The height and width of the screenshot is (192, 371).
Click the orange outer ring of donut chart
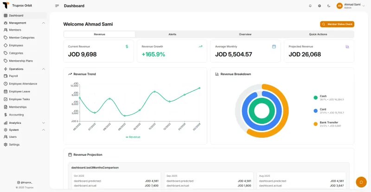(286, 110)
